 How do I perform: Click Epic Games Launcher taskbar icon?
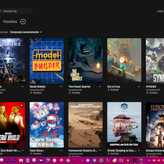[x=141, y=160]
